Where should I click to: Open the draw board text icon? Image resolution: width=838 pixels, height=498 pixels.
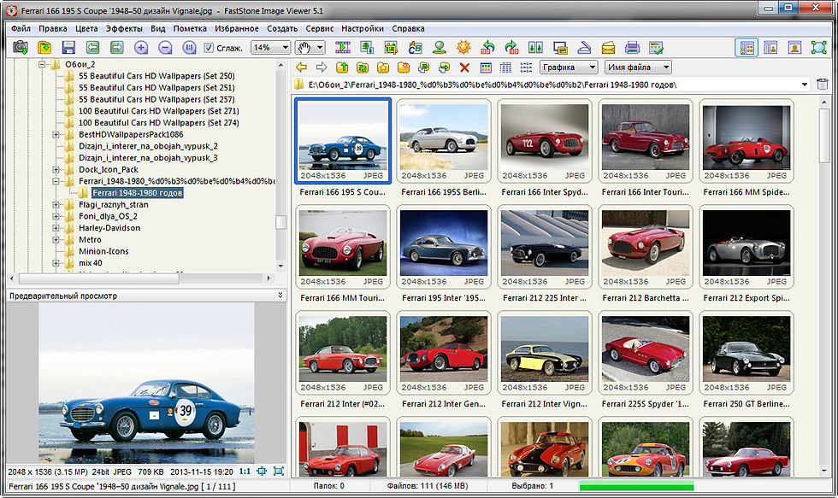[416, 48]
